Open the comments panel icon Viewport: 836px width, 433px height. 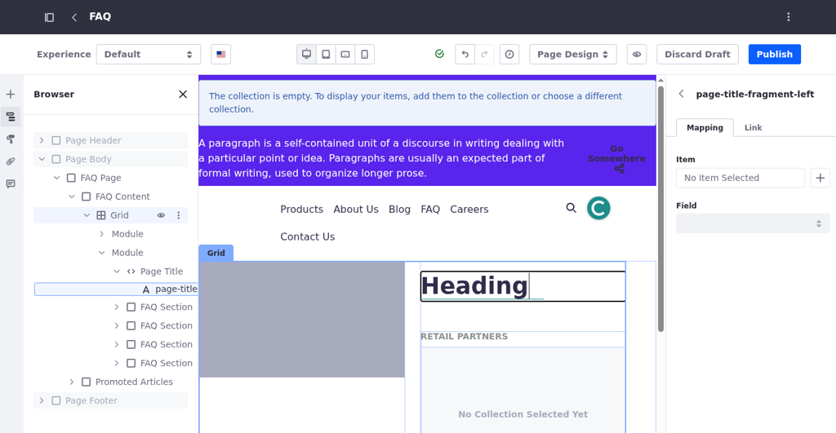11,183
